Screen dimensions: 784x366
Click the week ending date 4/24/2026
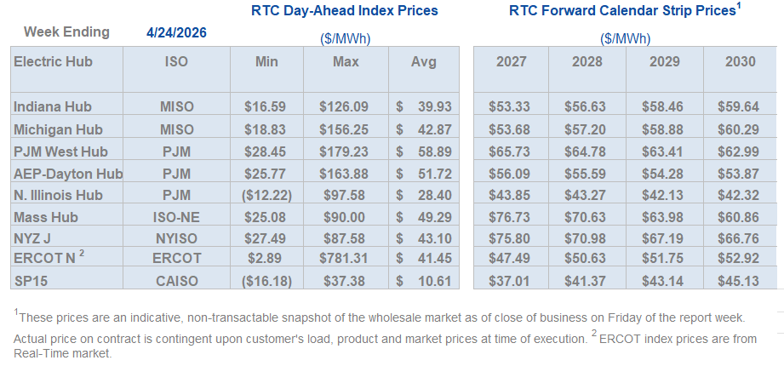tap(176, 33)
